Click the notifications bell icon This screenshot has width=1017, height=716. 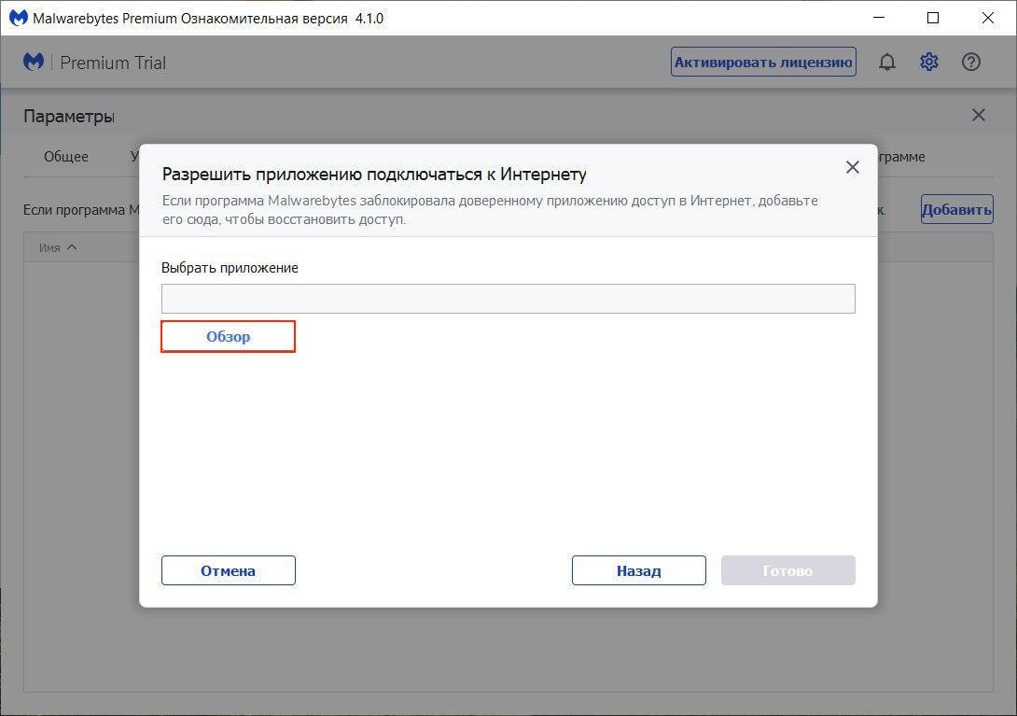point(887,63)
